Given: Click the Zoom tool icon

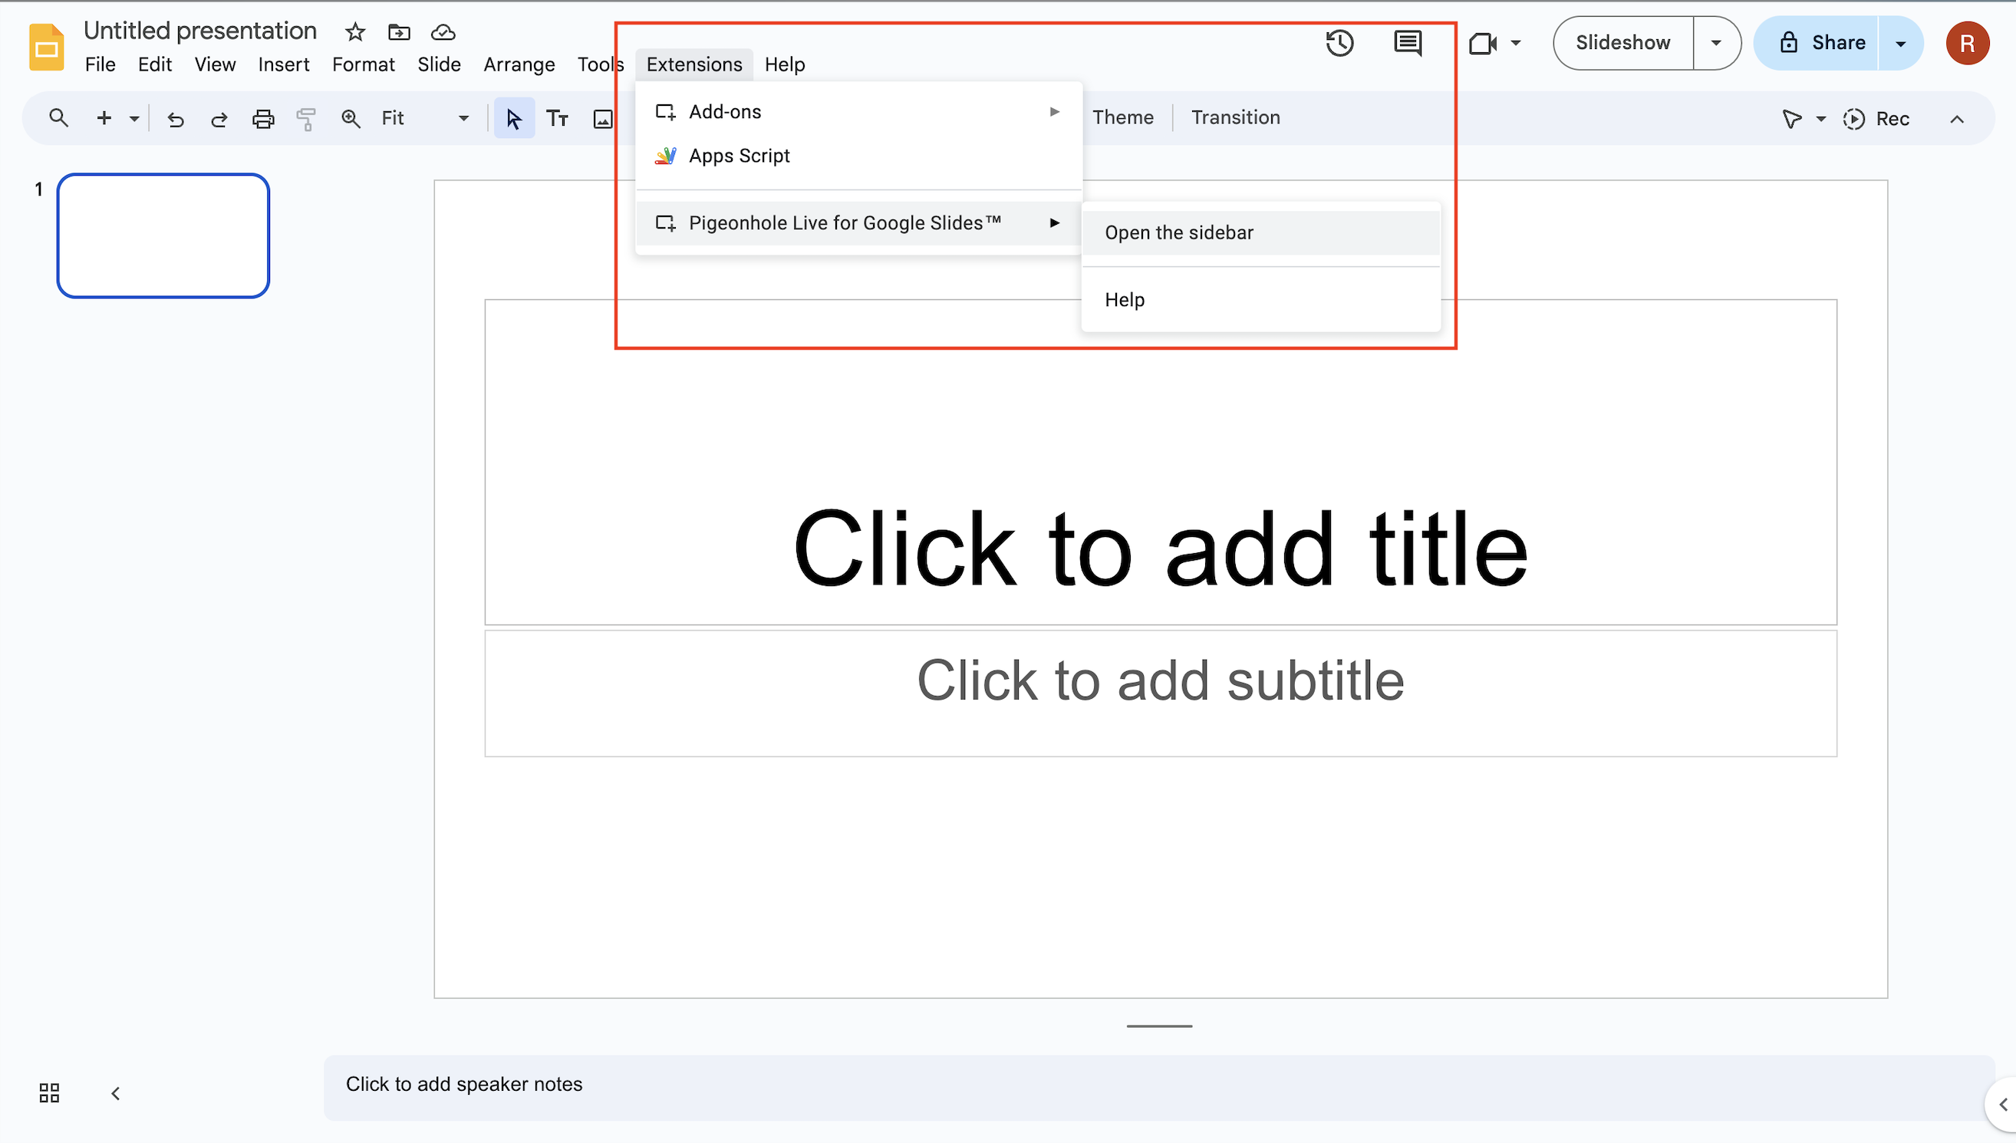Looking at the screenshot, I should pos(350,119).
